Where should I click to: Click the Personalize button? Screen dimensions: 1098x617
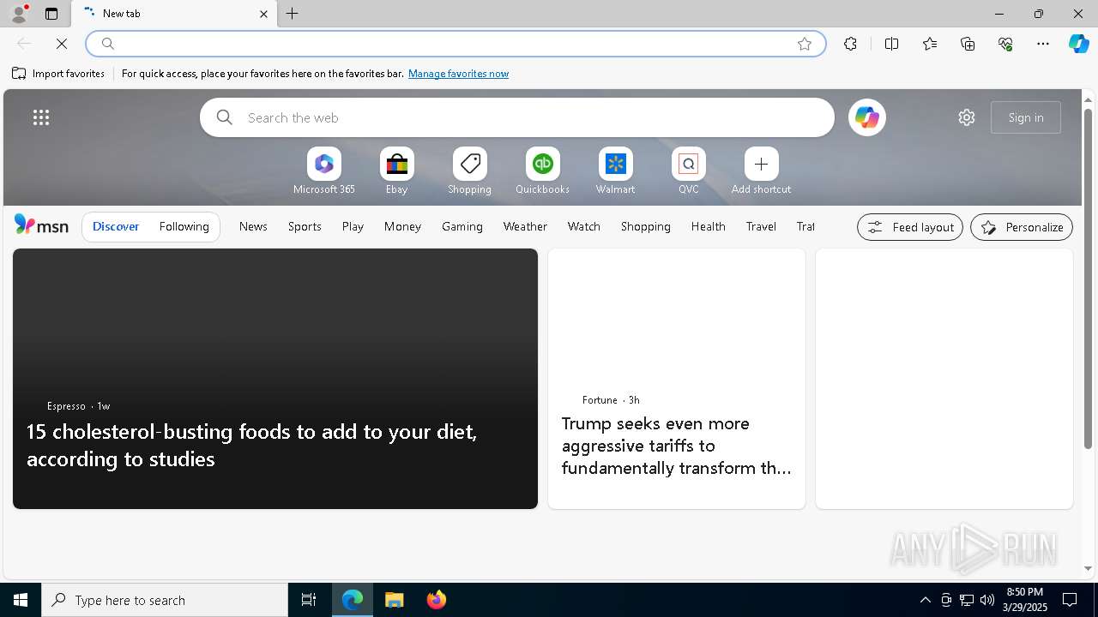coord(1022,227)
